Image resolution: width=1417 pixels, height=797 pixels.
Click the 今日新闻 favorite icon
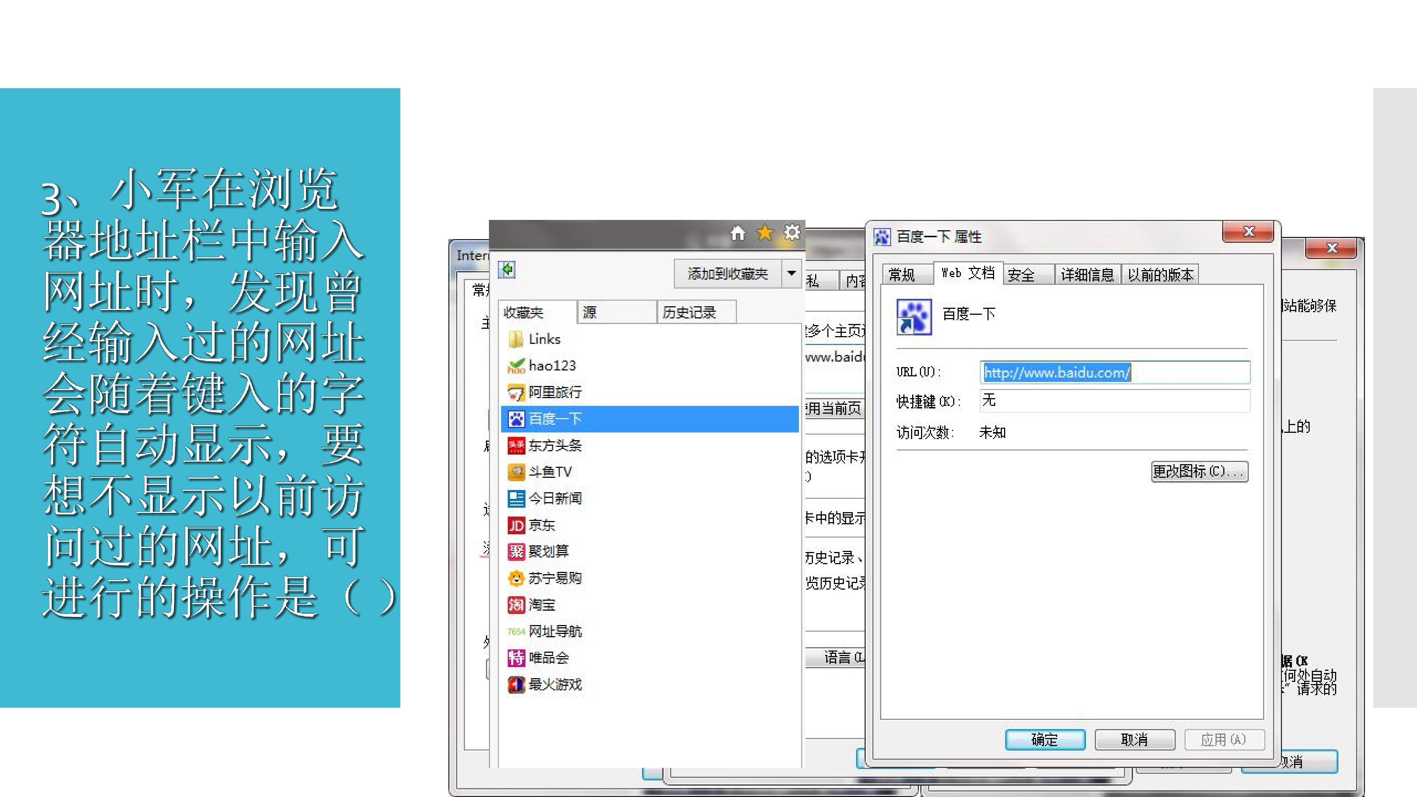coord(516,498)
